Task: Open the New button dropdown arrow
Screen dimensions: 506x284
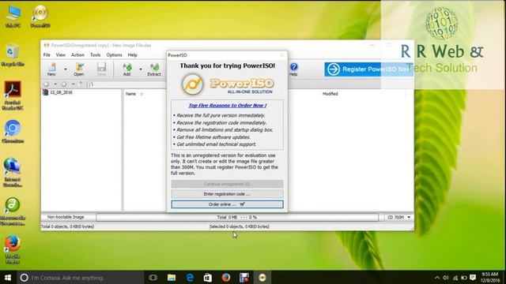Action: (x=65, y=69)
